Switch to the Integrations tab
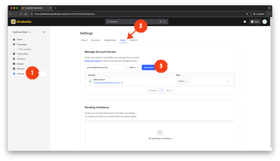The image size is (280, 161). [x=110, y=40]
